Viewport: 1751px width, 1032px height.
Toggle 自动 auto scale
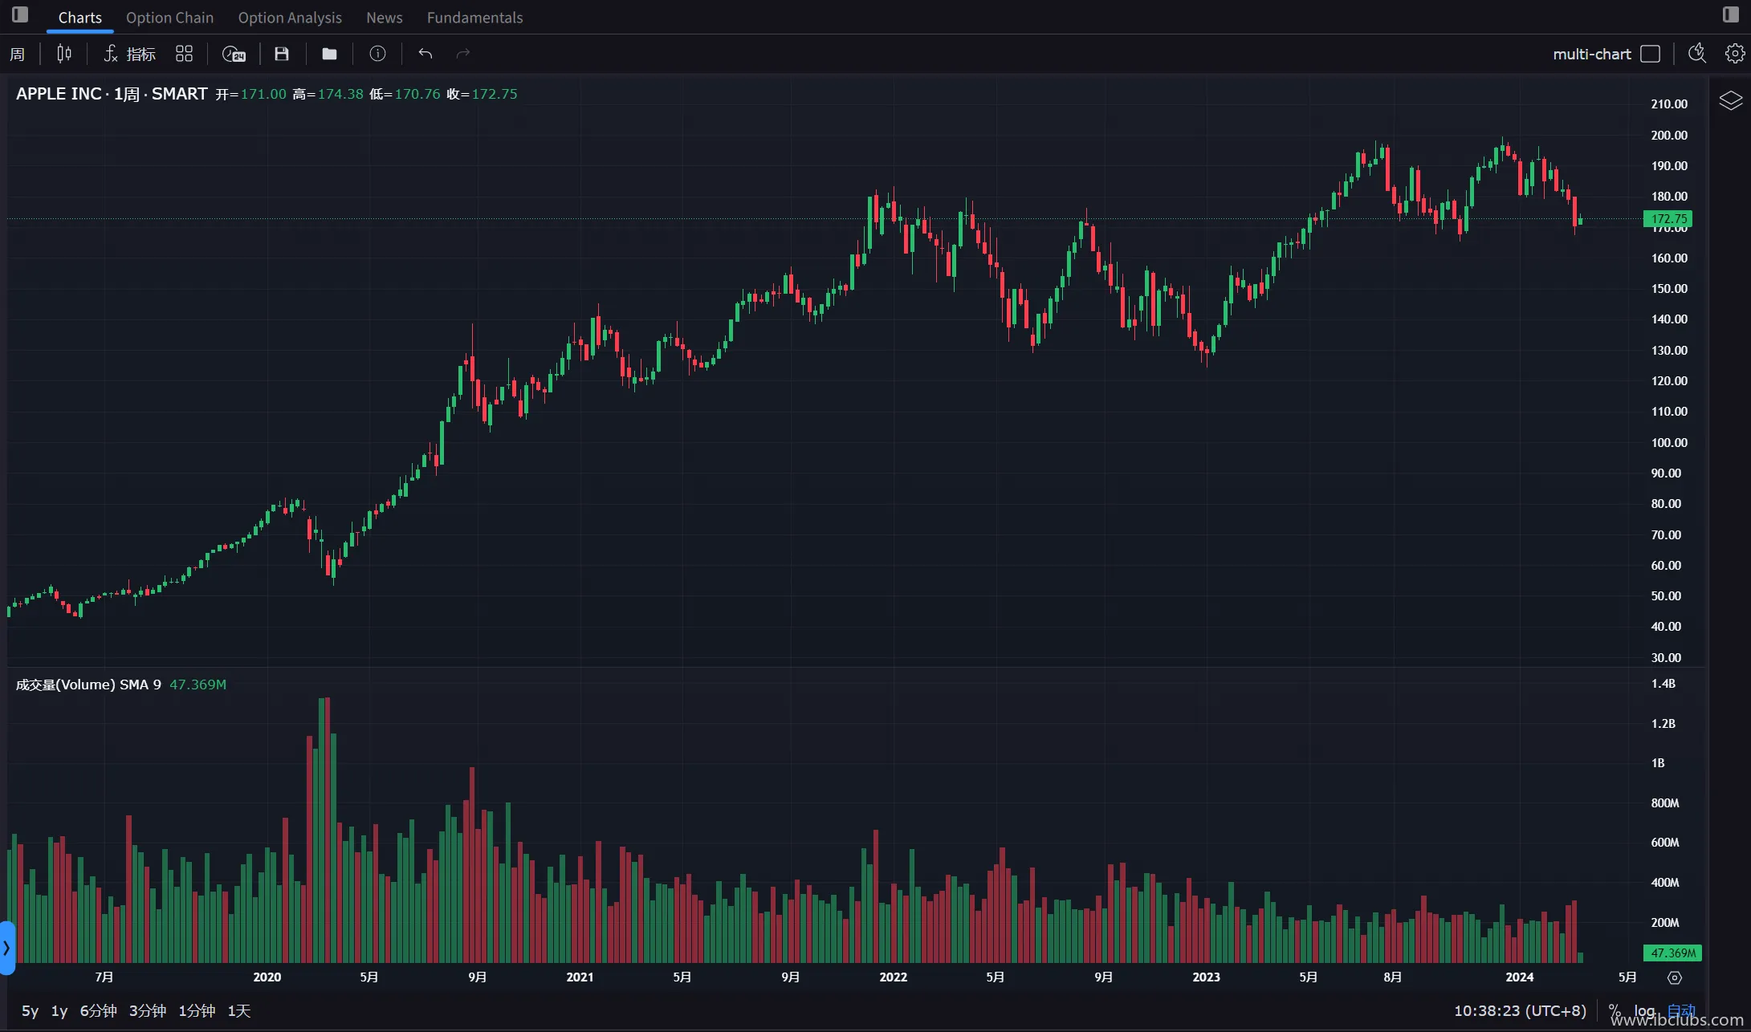[x=1681, y=1010]
